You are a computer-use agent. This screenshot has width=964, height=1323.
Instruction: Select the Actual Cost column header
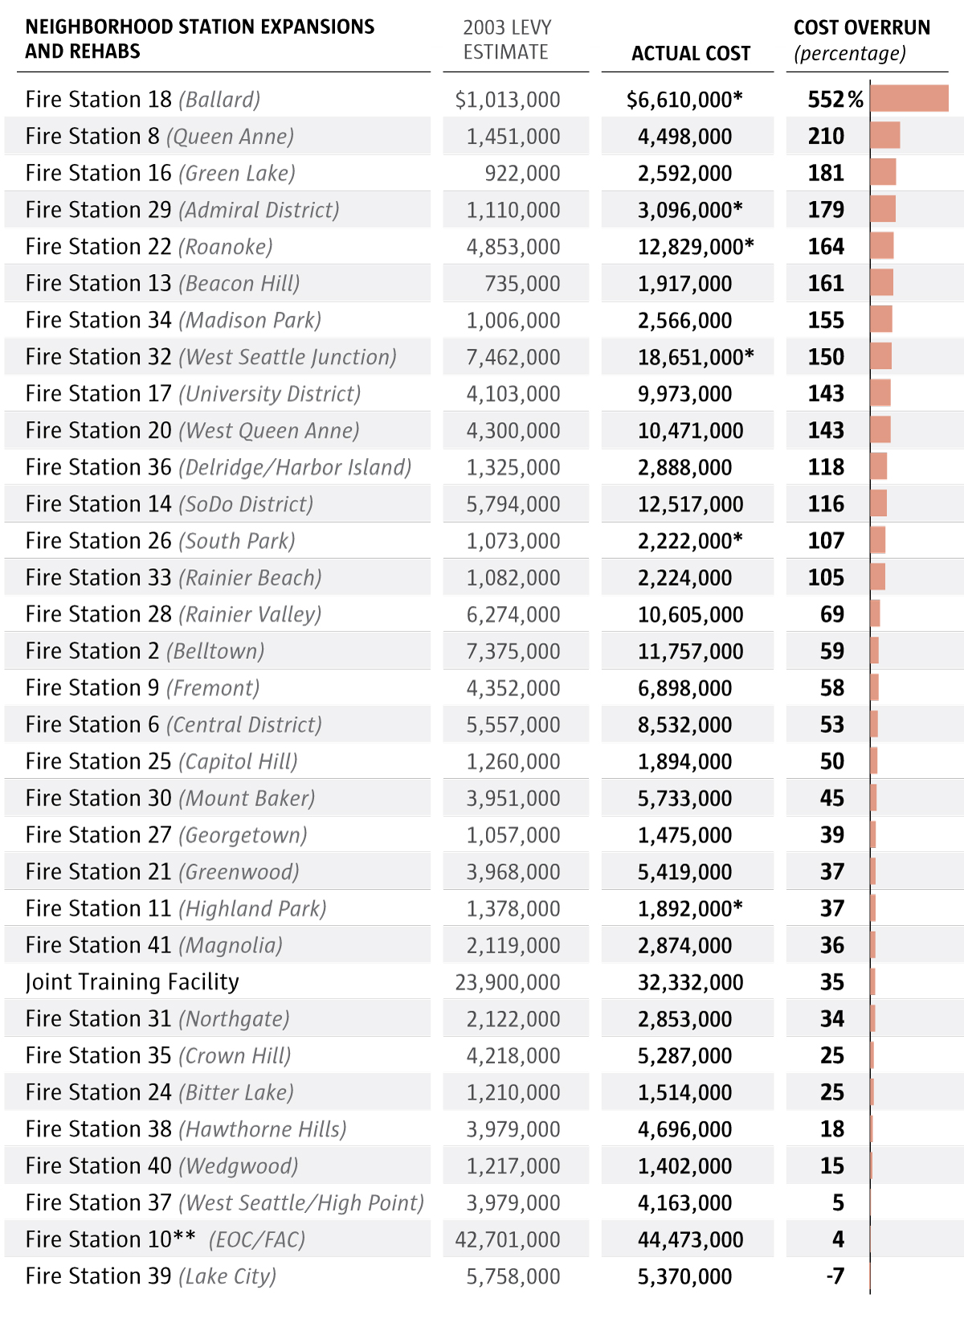pyautogui.click(x=691, y=54)
